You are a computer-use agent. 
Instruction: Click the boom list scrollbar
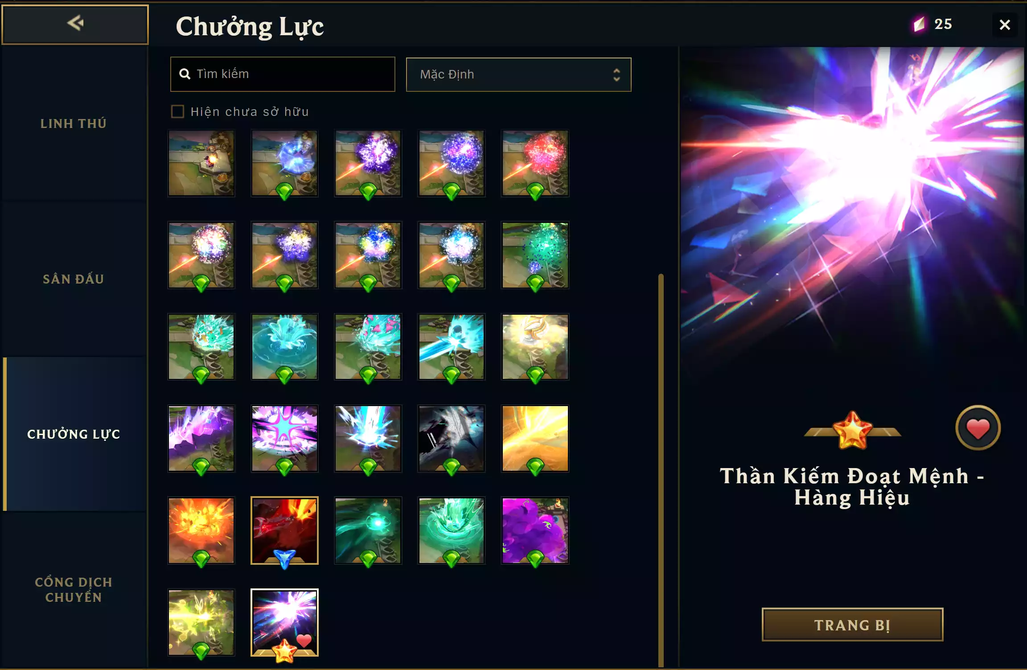tap(661, 470)
